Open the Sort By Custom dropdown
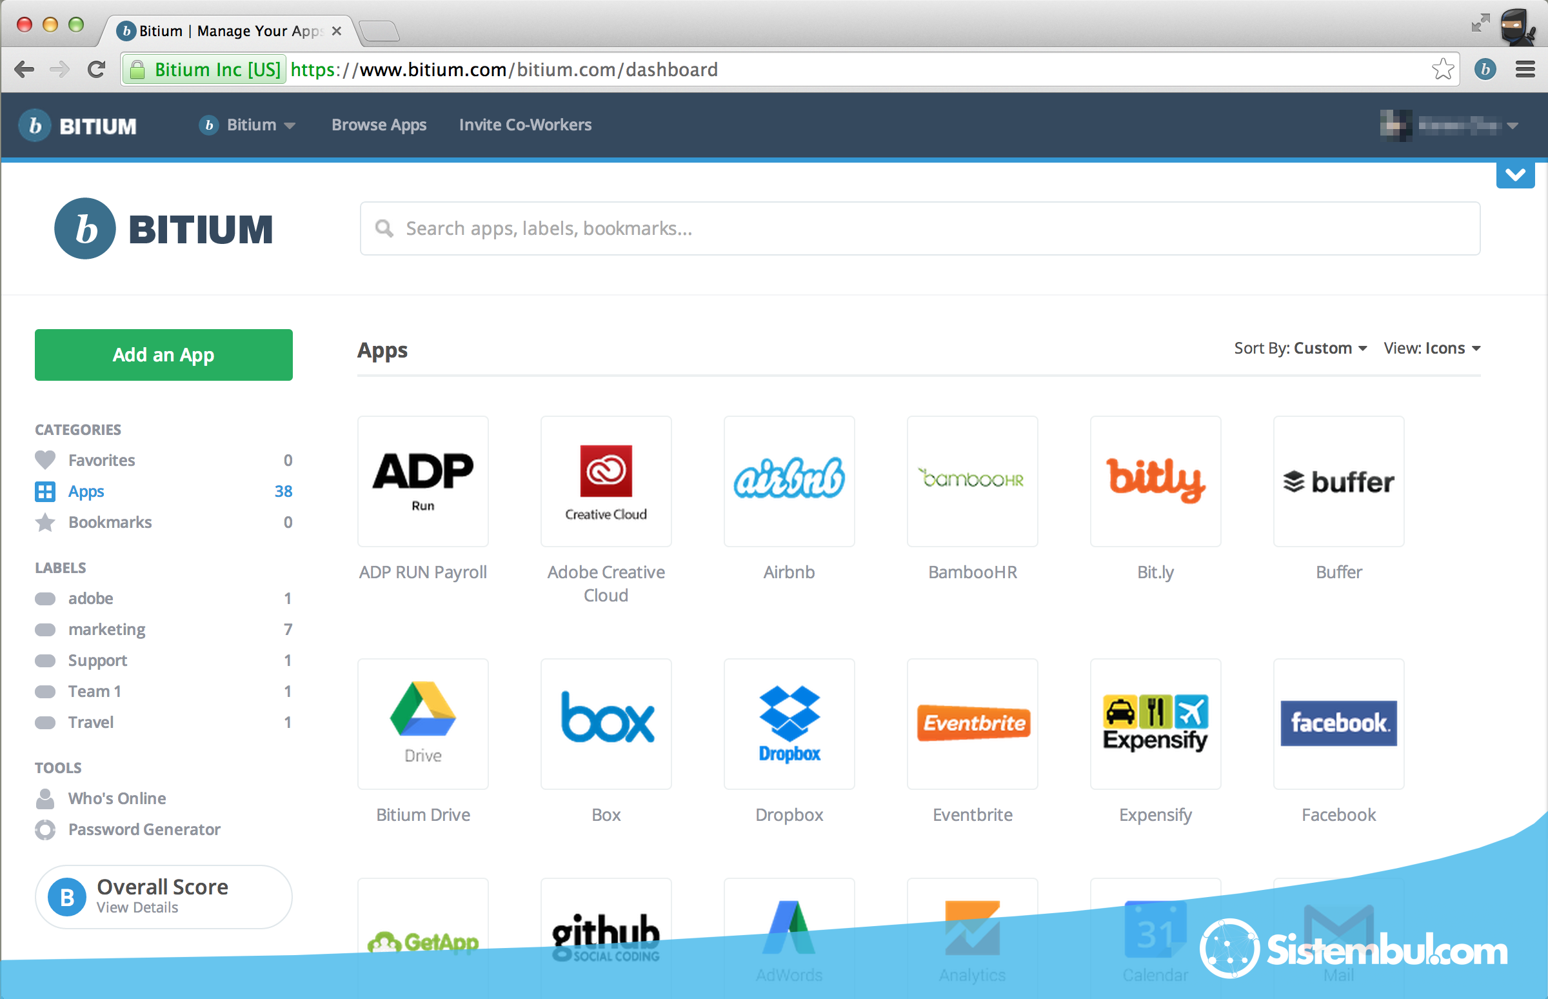This screenshot has width=1548, height=999. [x=1300, y=348]
